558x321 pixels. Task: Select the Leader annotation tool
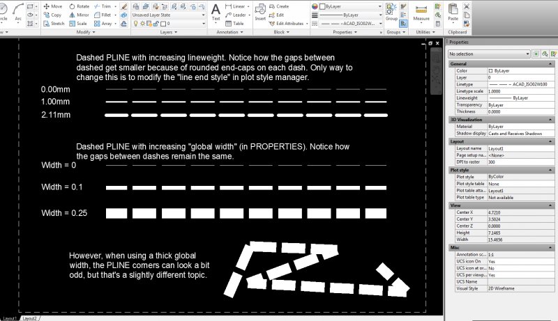click(x=236, y=15)
